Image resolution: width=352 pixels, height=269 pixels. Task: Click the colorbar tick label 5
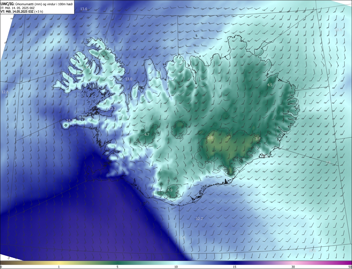tap(117, 267)
